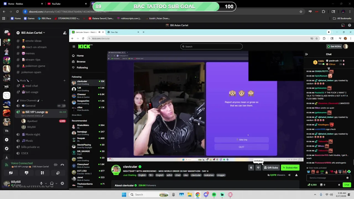Screen dimensions: 354x199
Task: Start an activity in voice panel
Action: [42, 173]
